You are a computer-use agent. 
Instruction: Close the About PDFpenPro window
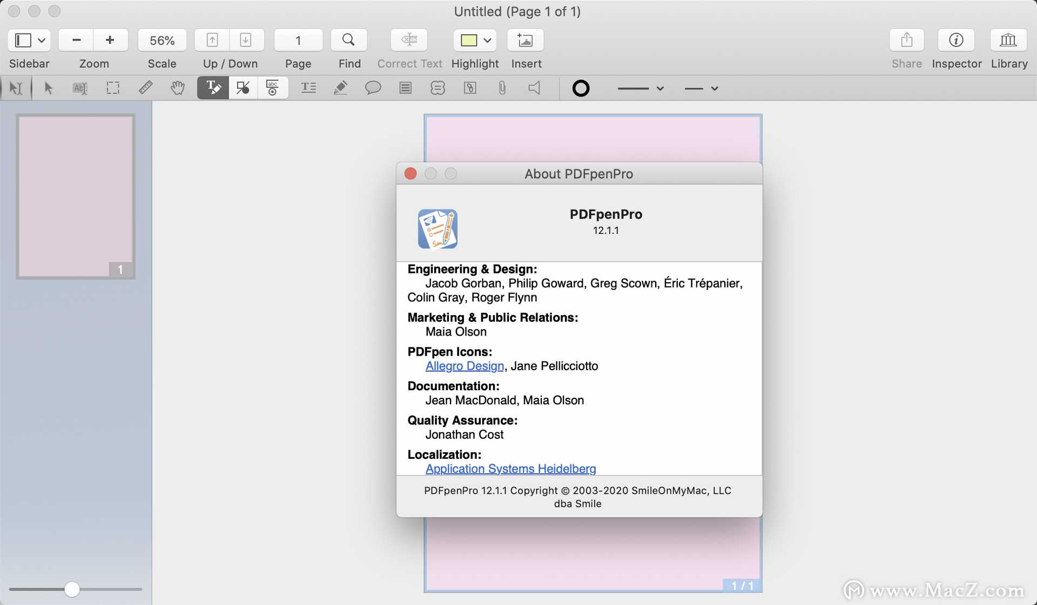point(410,173)
